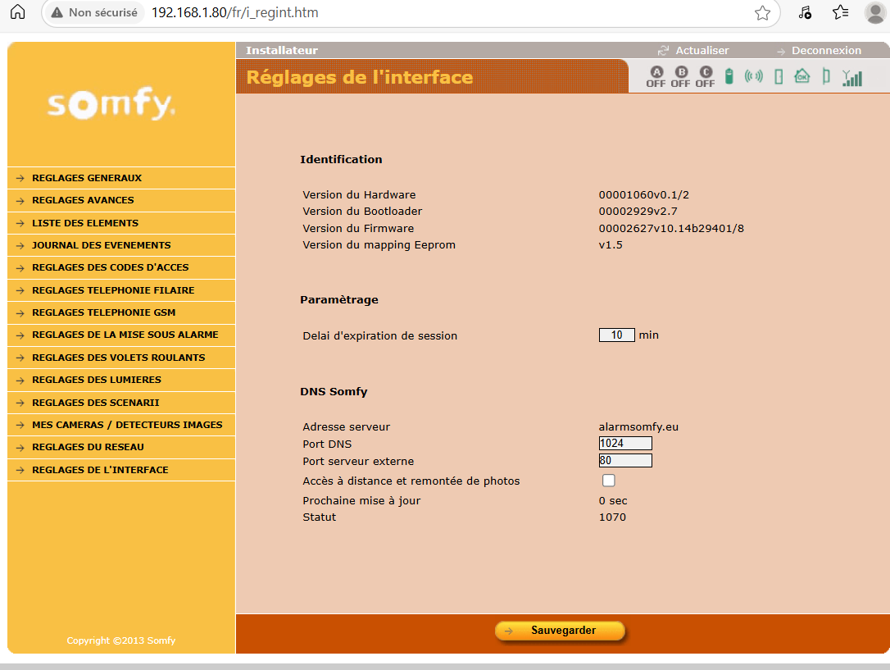Click the zone B OFF status icon
This screenshot has width=890, height=670.
680,76
